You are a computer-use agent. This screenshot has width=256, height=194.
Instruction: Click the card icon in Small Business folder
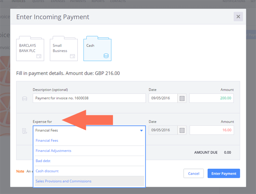click(73, 56)
